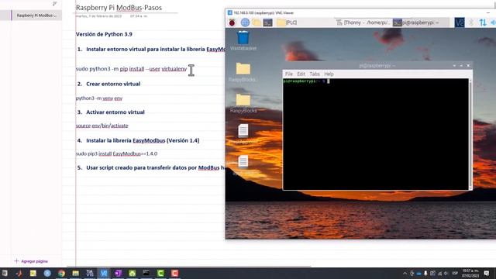Click the 'source env/bin/activate' line
Image resolution: width=496 pixels, height=279 pixels.
point(102,126)
